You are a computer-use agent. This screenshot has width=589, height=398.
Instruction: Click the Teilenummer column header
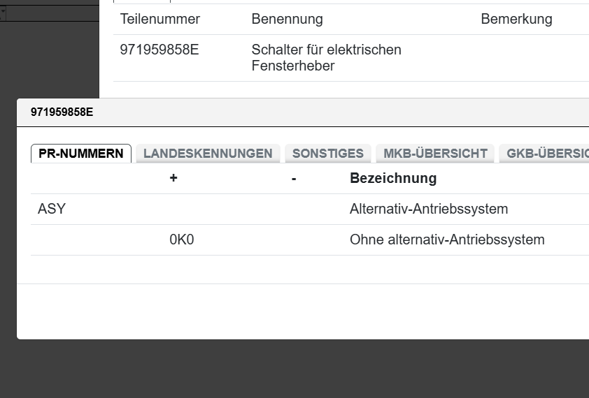pos(159,20)
